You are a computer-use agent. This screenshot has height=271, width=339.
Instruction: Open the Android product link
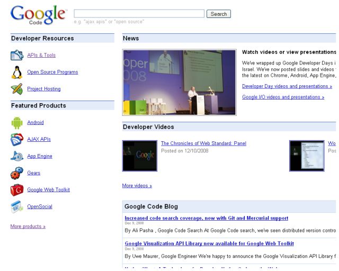point(35,123)
